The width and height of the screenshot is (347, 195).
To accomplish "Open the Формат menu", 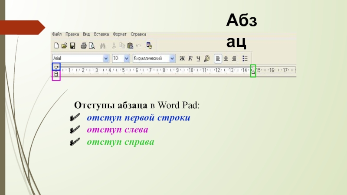I will point(120,34).
